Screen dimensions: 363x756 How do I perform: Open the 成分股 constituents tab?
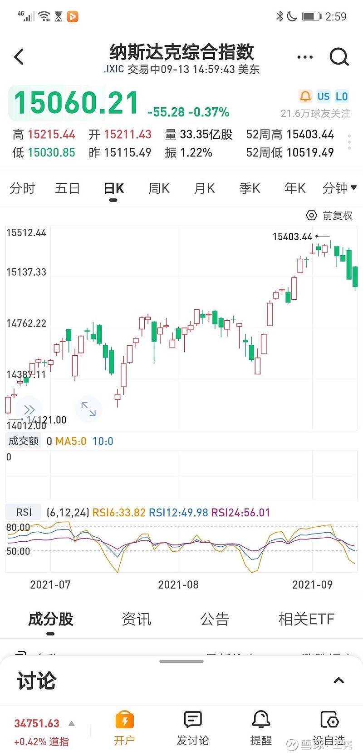pos(50,619)
